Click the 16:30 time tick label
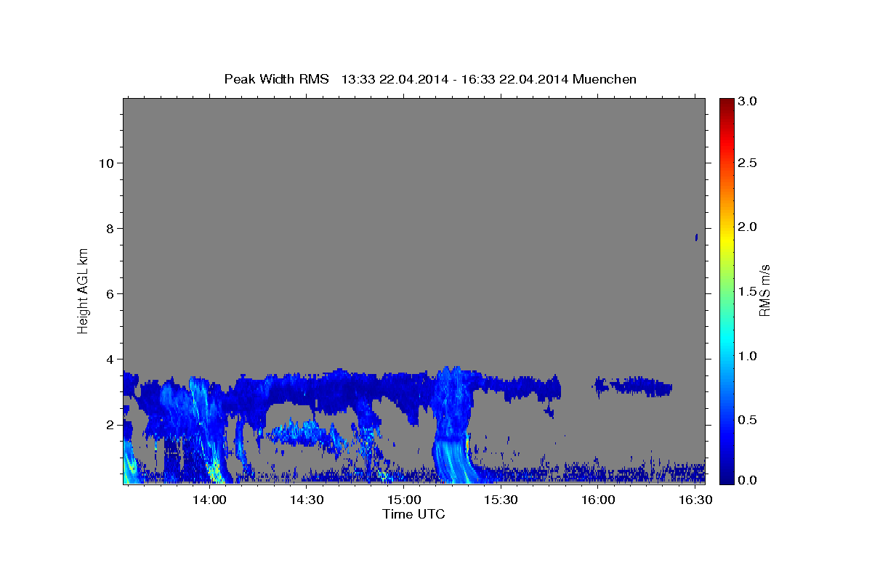The image size is (872, 581). point(695,500)
